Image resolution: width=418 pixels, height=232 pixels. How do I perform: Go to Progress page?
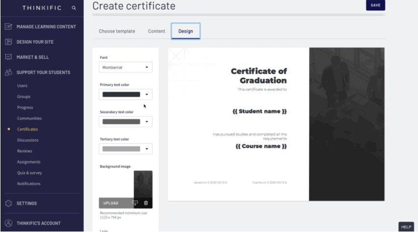click(25, 107)
